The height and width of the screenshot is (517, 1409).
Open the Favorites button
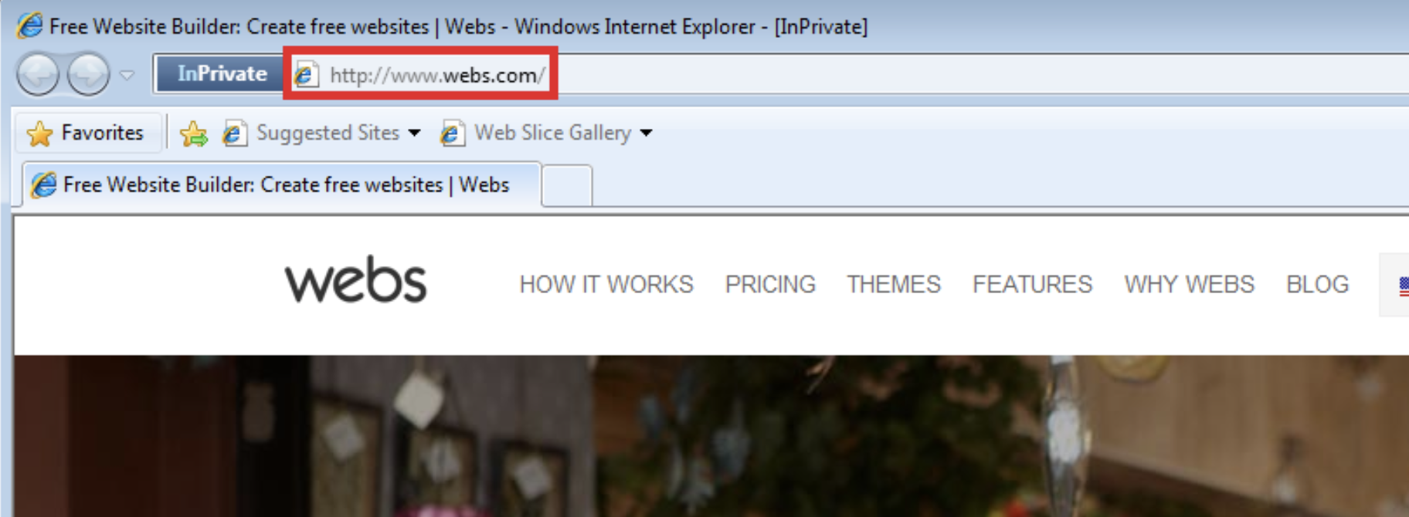tap(87, 133)
